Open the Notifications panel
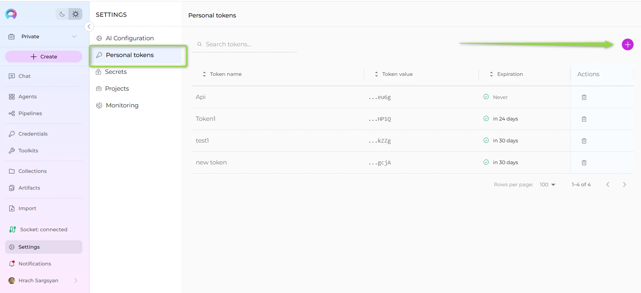Screen dimensions: 641x293 point(35,263)
